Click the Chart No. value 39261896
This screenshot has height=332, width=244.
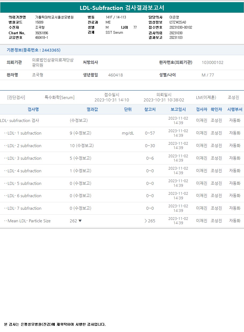[42, 33]
